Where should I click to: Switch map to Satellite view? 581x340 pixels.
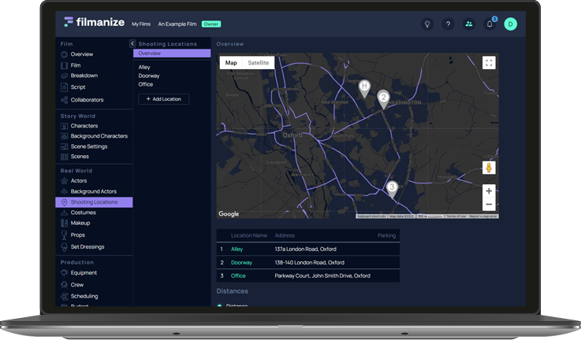pyautogui.click(x=259, y=63)
